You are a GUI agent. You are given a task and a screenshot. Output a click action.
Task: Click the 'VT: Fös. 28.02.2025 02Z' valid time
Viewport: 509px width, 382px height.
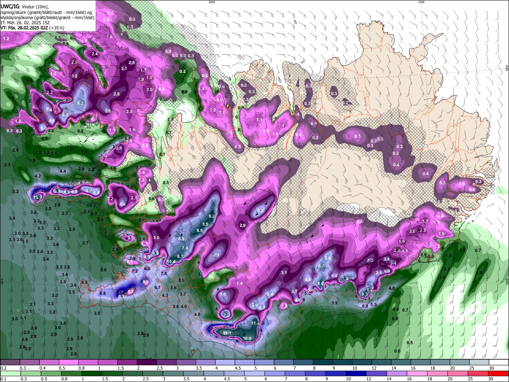[x=24, y=28]
